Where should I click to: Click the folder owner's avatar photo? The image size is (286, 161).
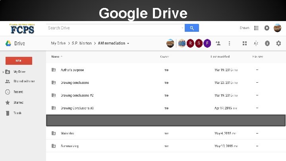pos(170,43)
